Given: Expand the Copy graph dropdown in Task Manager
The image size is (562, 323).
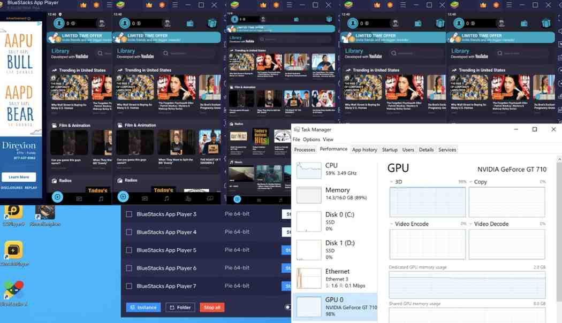Looking at the screenshot, I should pos(470,182).
